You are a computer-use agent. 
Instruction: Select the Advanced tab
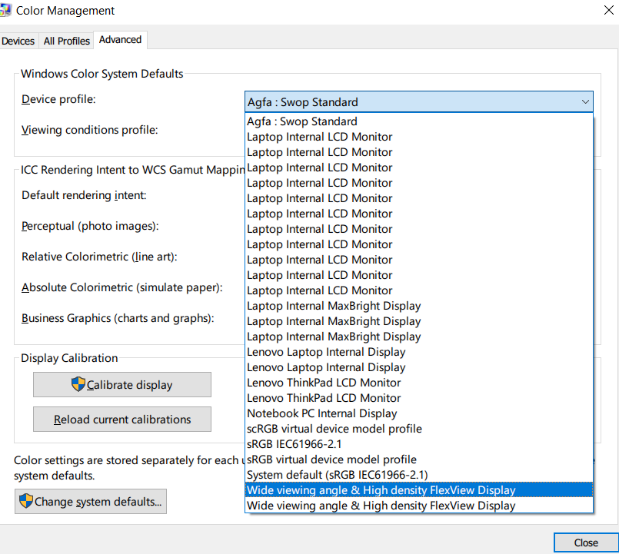(x=120, y=40)
